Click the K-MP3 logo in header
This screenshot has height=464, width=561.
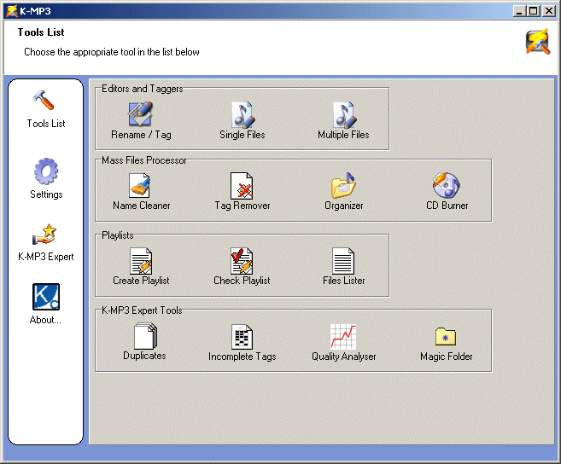coord(537,42)
